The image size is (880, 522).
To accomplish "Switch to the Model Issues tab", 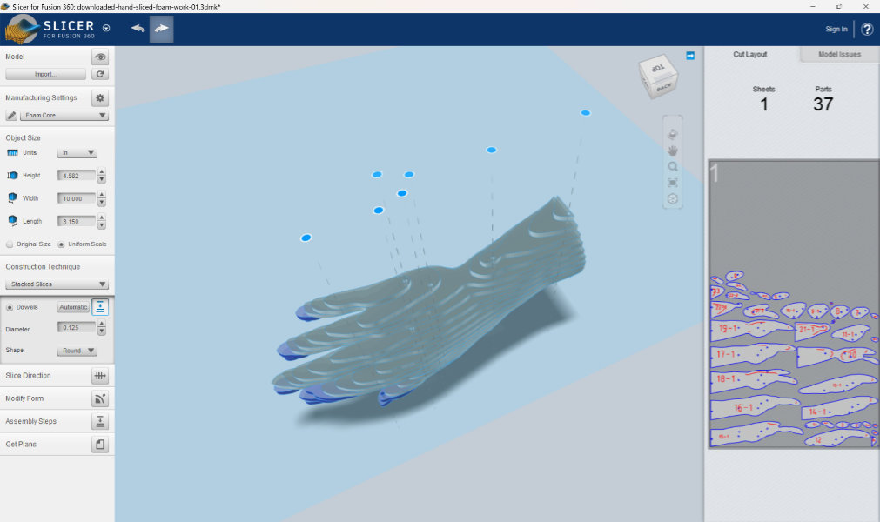I will 839,55.
